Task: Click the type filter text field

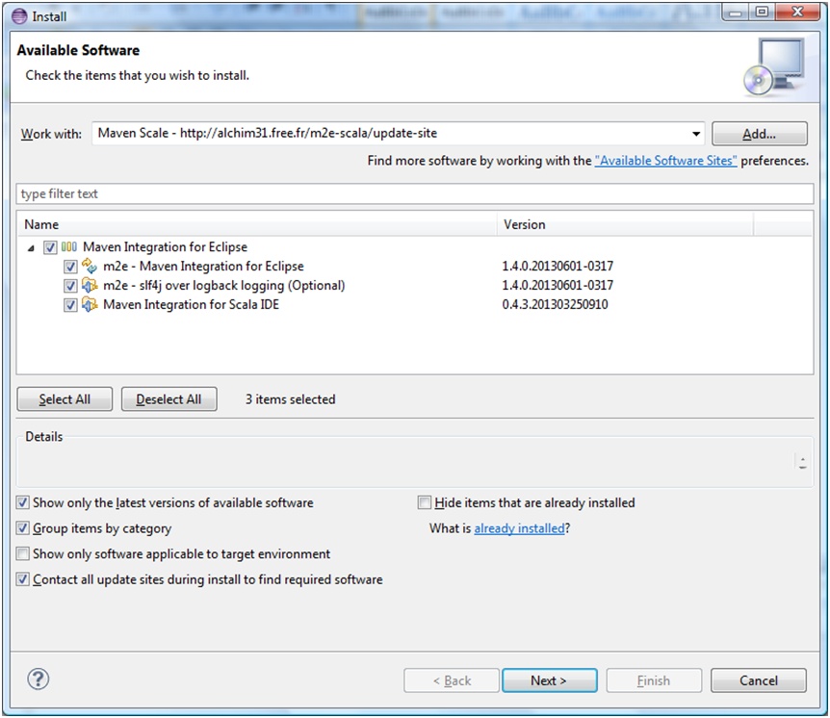Action: coord(414,193)
